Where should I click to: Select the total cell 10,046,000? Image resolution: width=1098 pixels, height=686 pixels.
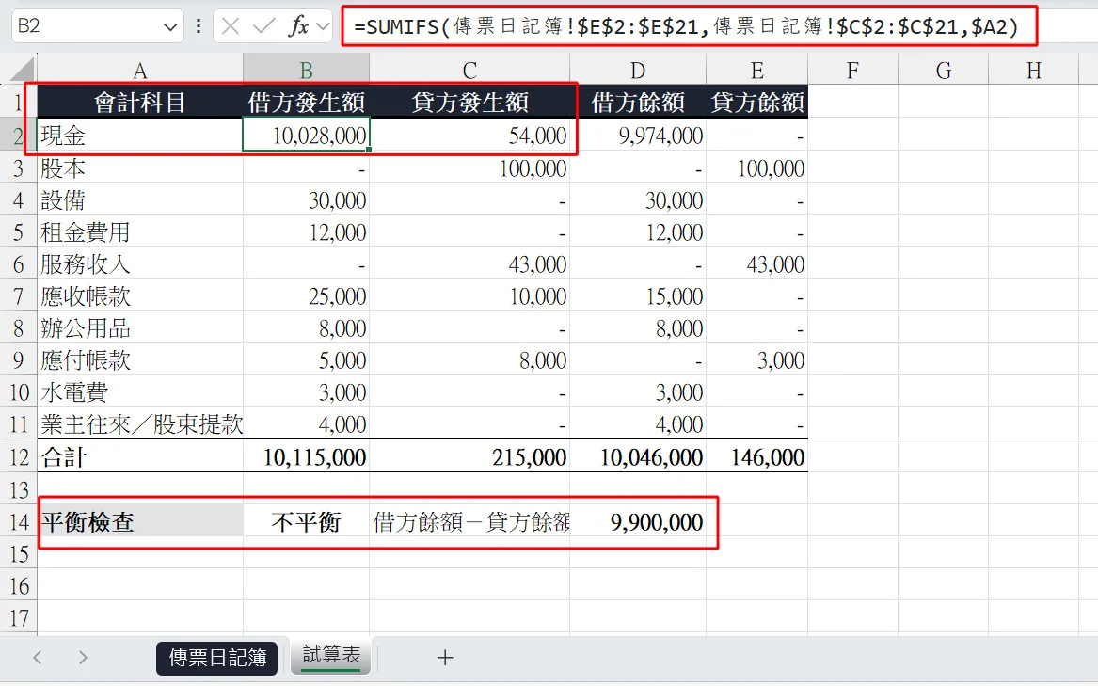[637, 457]
